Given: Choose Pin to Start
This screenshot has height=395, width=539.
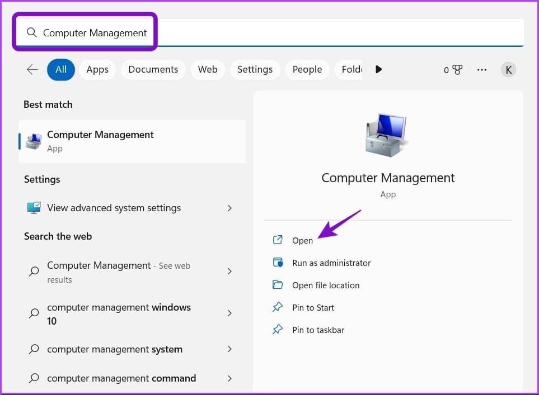Looking at the screenshot, I should (313, 307).
